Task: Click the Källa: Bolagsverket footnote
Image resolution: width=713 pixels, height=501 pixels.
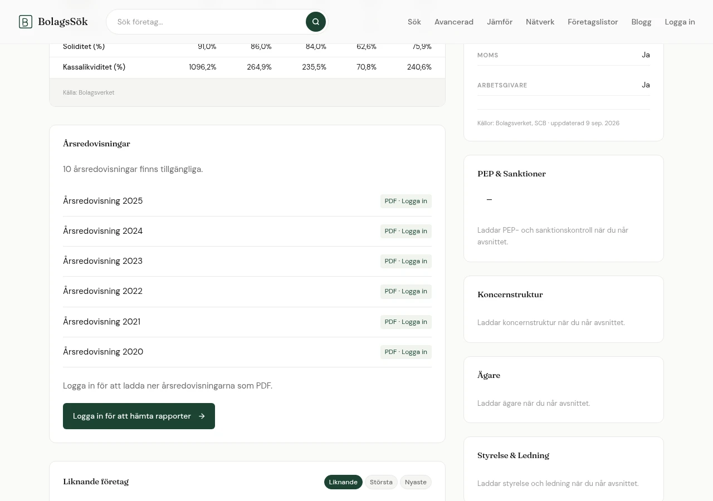Action: click(89, 92)
